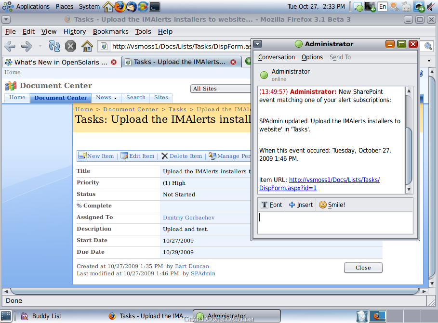Click the Close button on the task form
The image size is (438, 323).
pyautogui.click(x=363, y=268)
